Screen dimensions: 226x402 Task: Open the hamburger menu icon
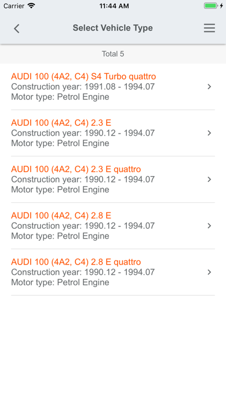pyautogui.click(x=209, y=28)
